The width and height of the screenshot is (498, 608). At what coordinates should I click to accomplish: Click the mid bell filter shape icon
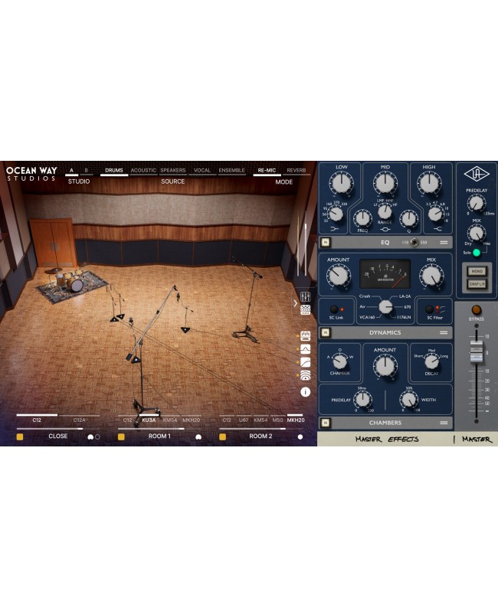(x=385, y=230)
